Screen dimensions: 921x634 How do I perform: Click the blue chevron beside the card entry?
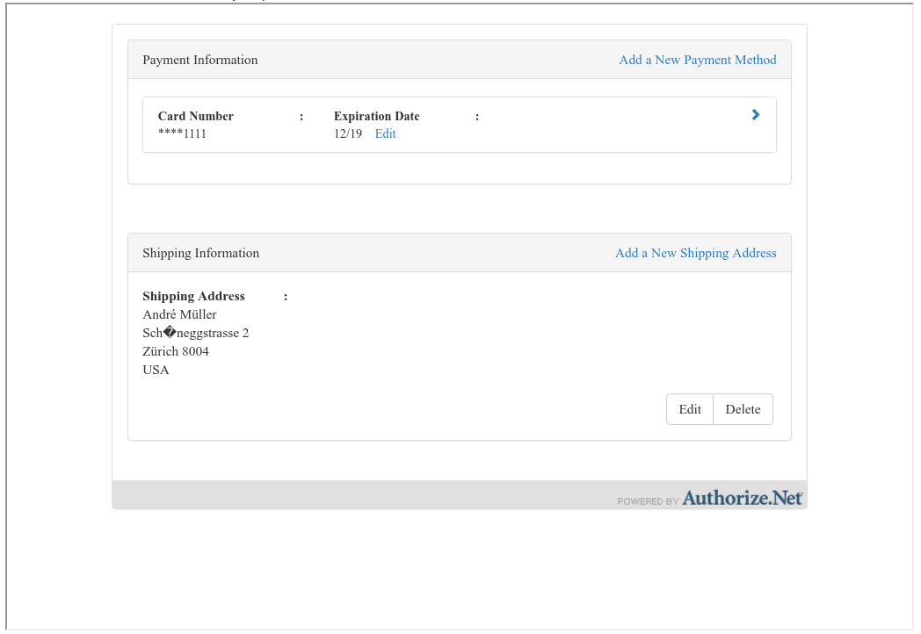[x=755, y=114]
